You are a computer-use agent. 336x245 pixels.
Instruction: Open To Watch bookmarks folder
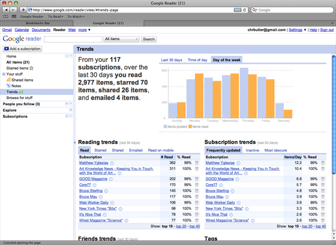(76, 17)
